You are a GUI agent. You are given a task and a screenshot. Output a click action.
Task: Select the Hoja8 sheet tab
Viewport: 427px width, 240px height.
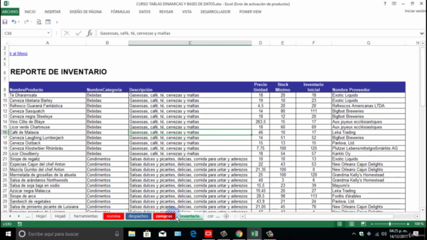pyautogui.click(x=60, y=216)
